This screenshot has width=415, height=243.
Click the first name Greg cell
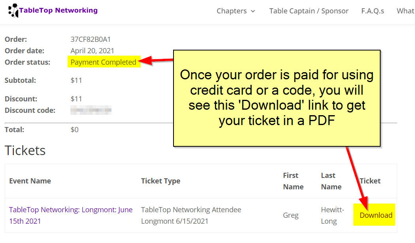coord(290,215)
